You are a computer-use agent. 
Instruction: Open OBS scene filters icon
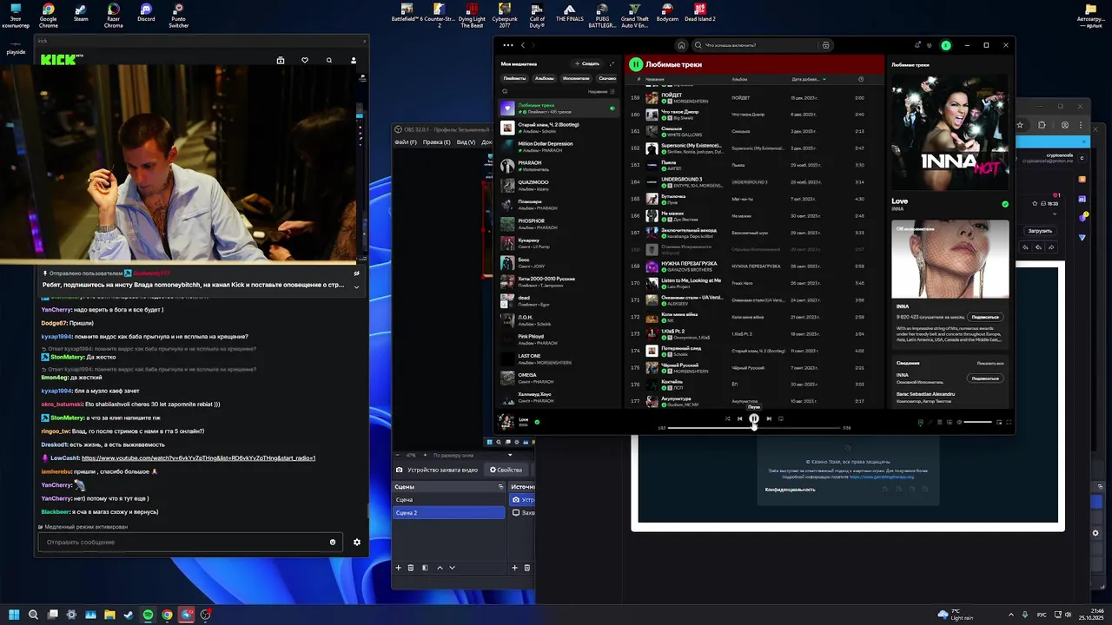425,568
